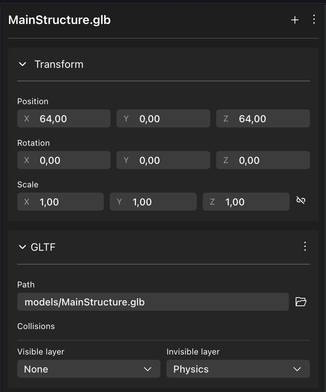The image size is (326, 392).
Task: Open the Visible layer dropdown
Action: pyautogui.click(x=88, y=369)
